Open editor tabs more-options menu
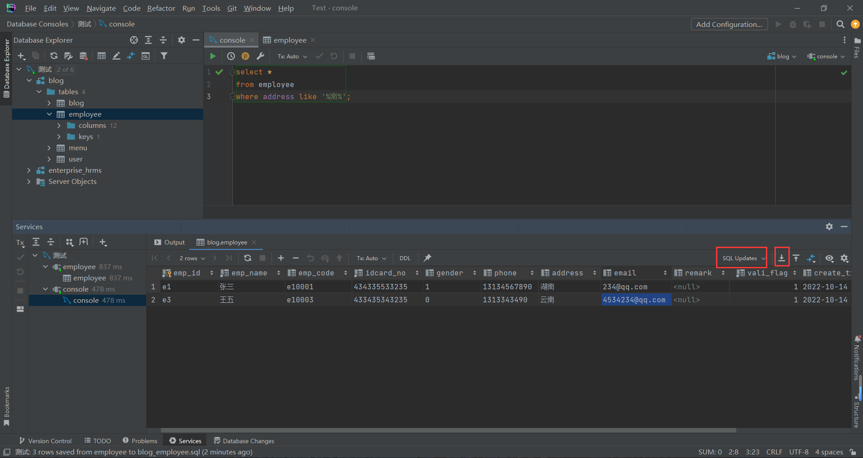This screenshot has width=863, height=458. [x=844, y=40]
